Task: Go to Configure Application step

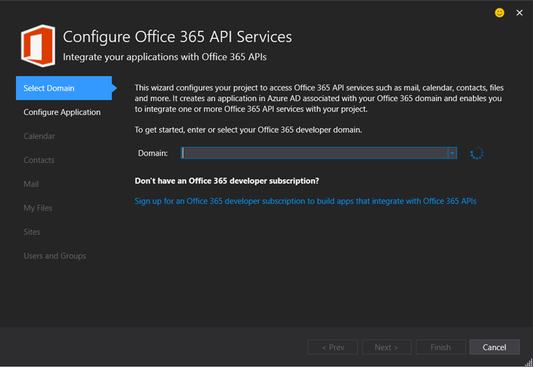Action: coord(62,112)
